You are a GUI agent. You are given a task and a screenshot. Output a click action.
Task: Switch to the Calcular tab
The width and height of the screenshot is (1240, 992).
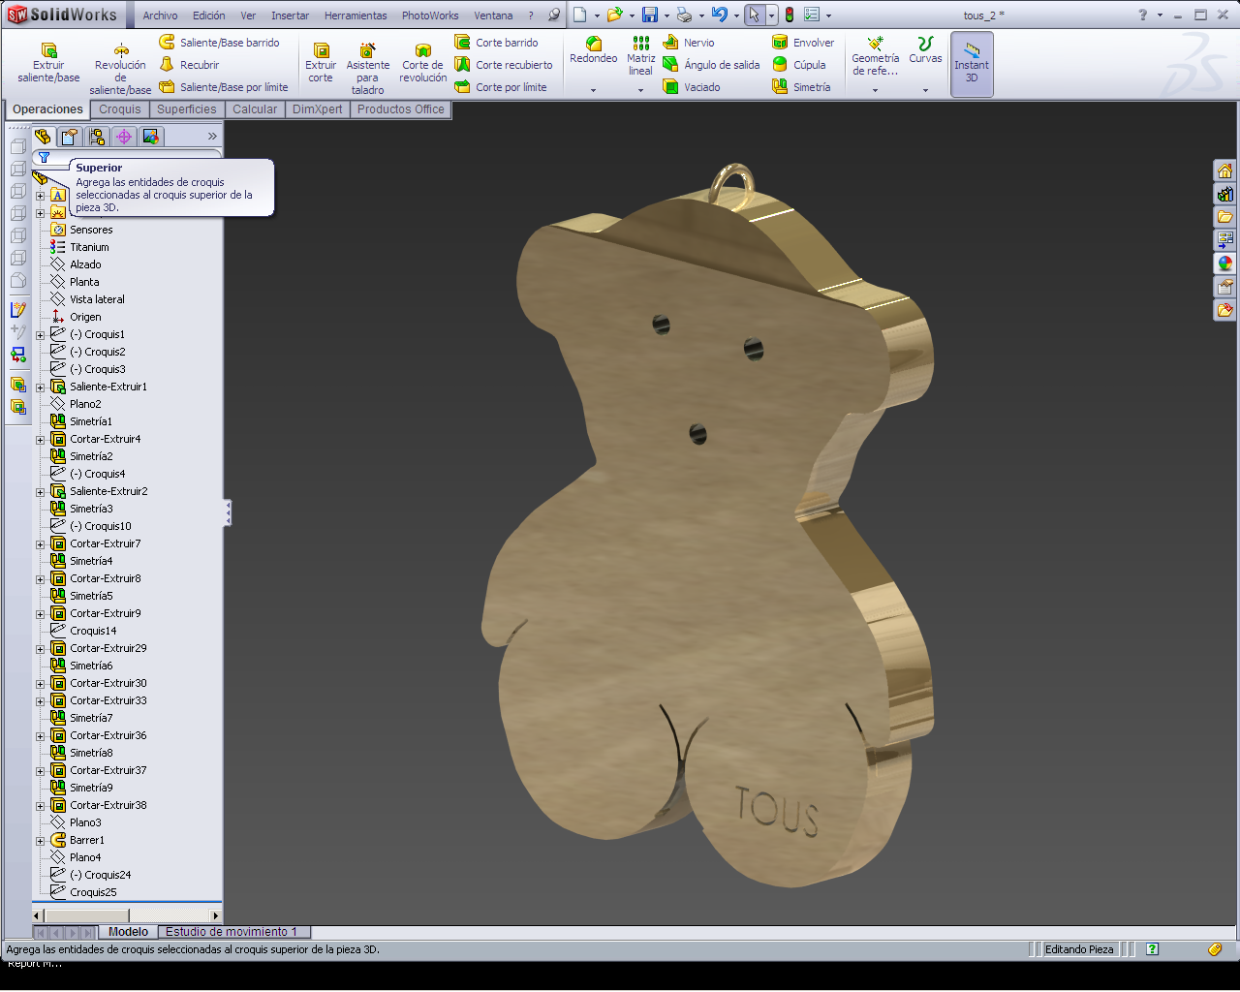point(255,109)
